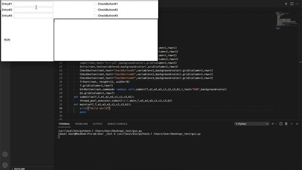Run the Python file with the play icon

[286, 4]
